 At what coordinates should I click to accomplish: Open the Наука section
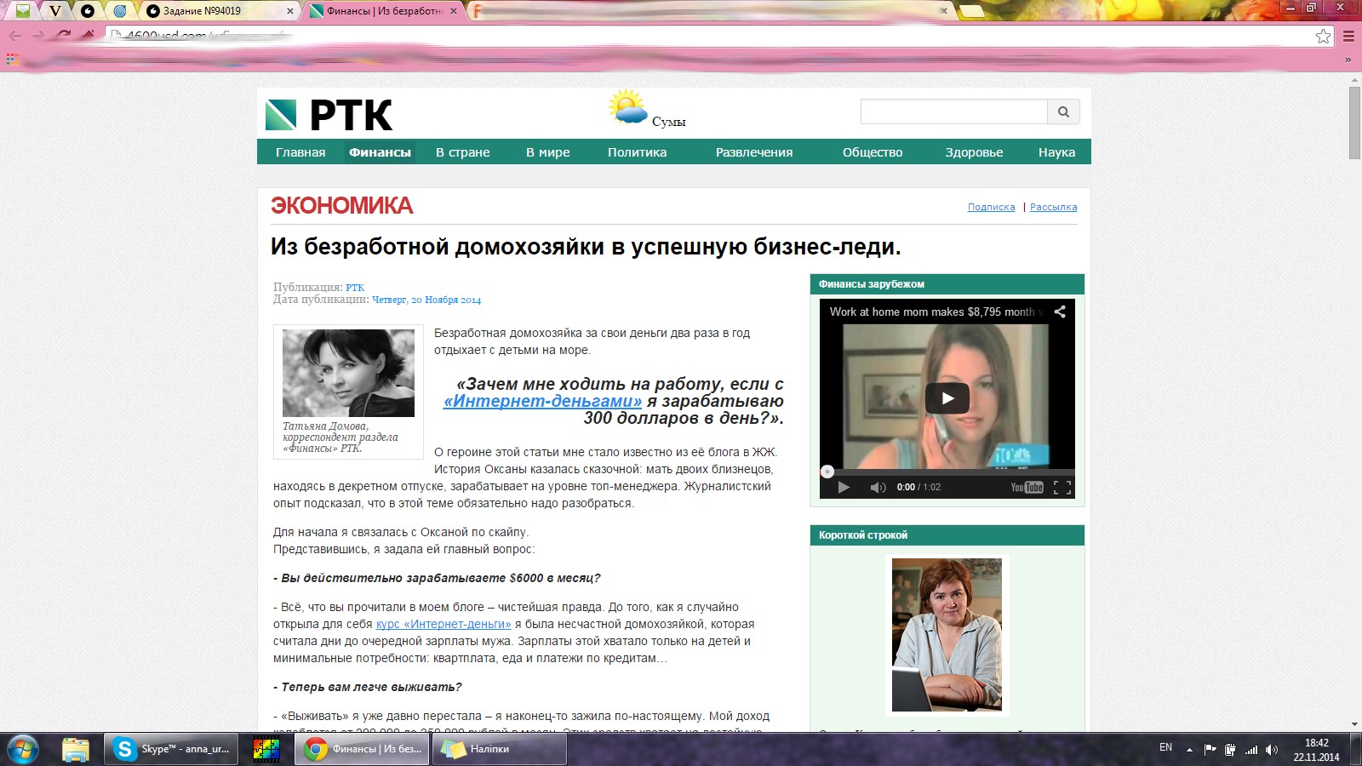[1056, 152]
